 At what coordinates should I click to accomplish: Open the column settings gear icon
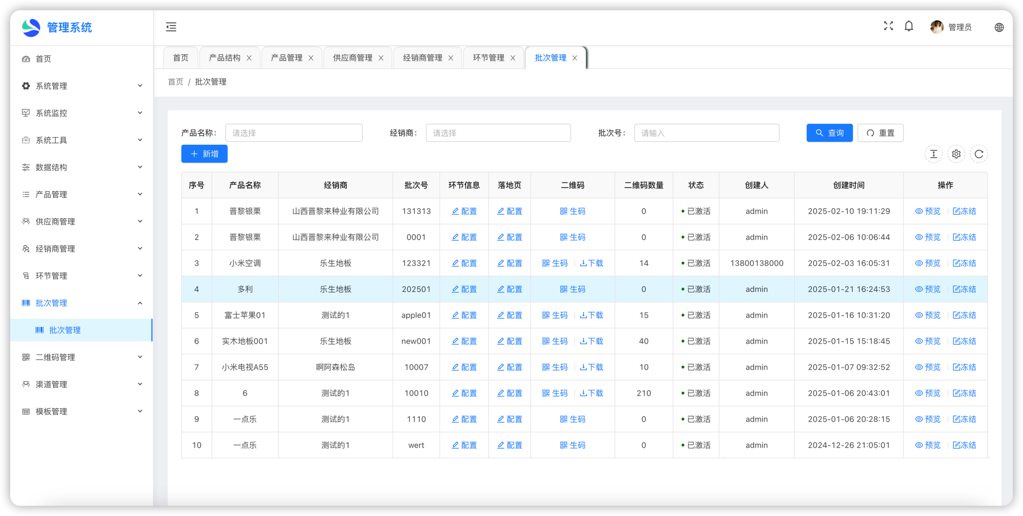tap(956, 154)
